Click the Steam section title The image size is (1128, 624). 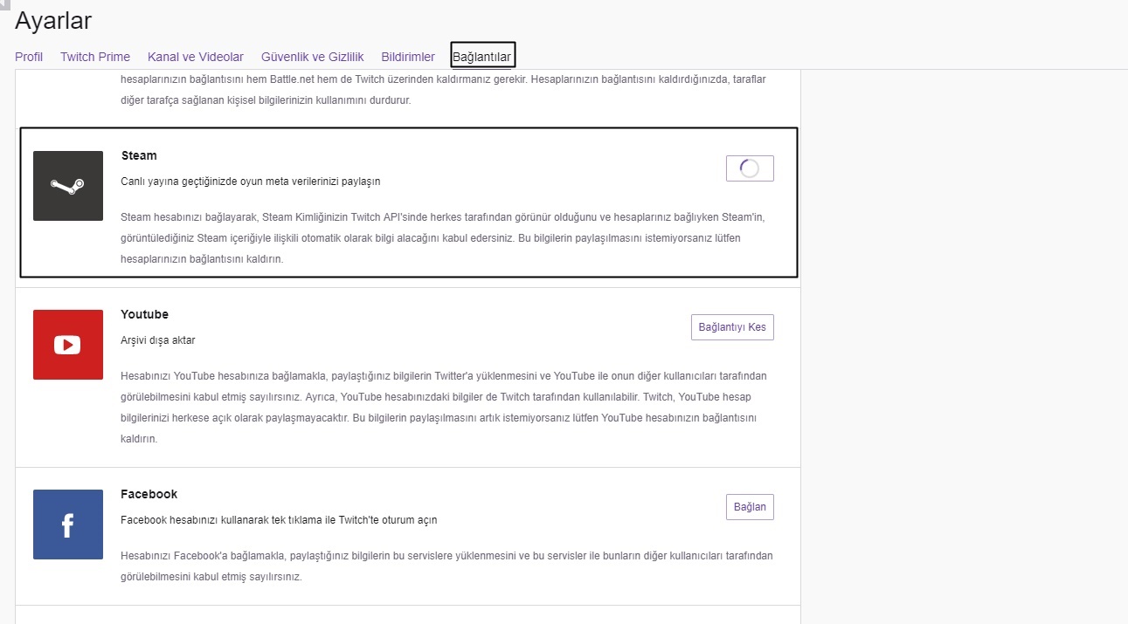pyautogui.click(x=139, y=155)
